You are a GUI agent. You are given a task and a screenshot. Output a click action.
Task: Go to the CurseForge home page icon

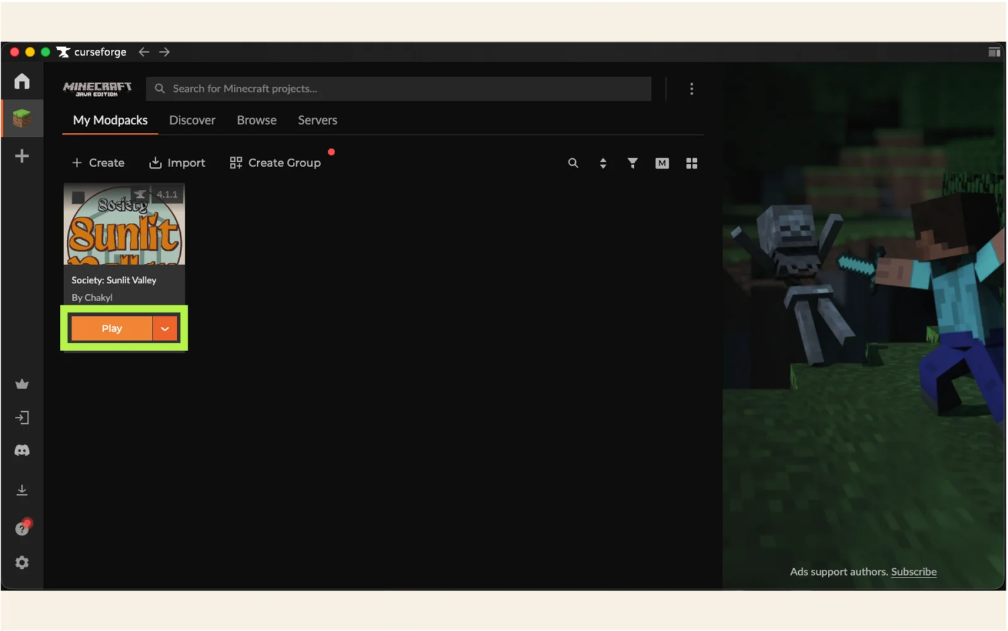22,81
